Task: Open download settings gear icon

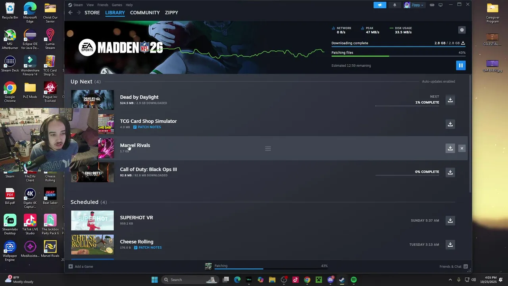Action: pyautogui.click(x=462, y=30)
